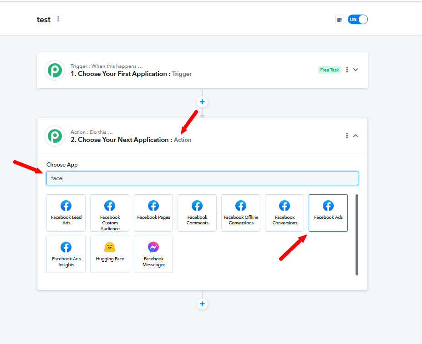Select the Facebook Offline Conversions app
Screen dimensions: 422x344
pyautogui.click(x=241, y=213)
